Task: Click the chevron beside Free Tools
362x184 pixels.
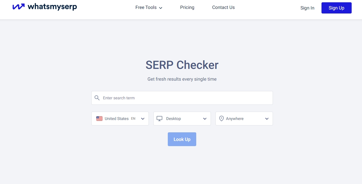Action: click(161, 8)
